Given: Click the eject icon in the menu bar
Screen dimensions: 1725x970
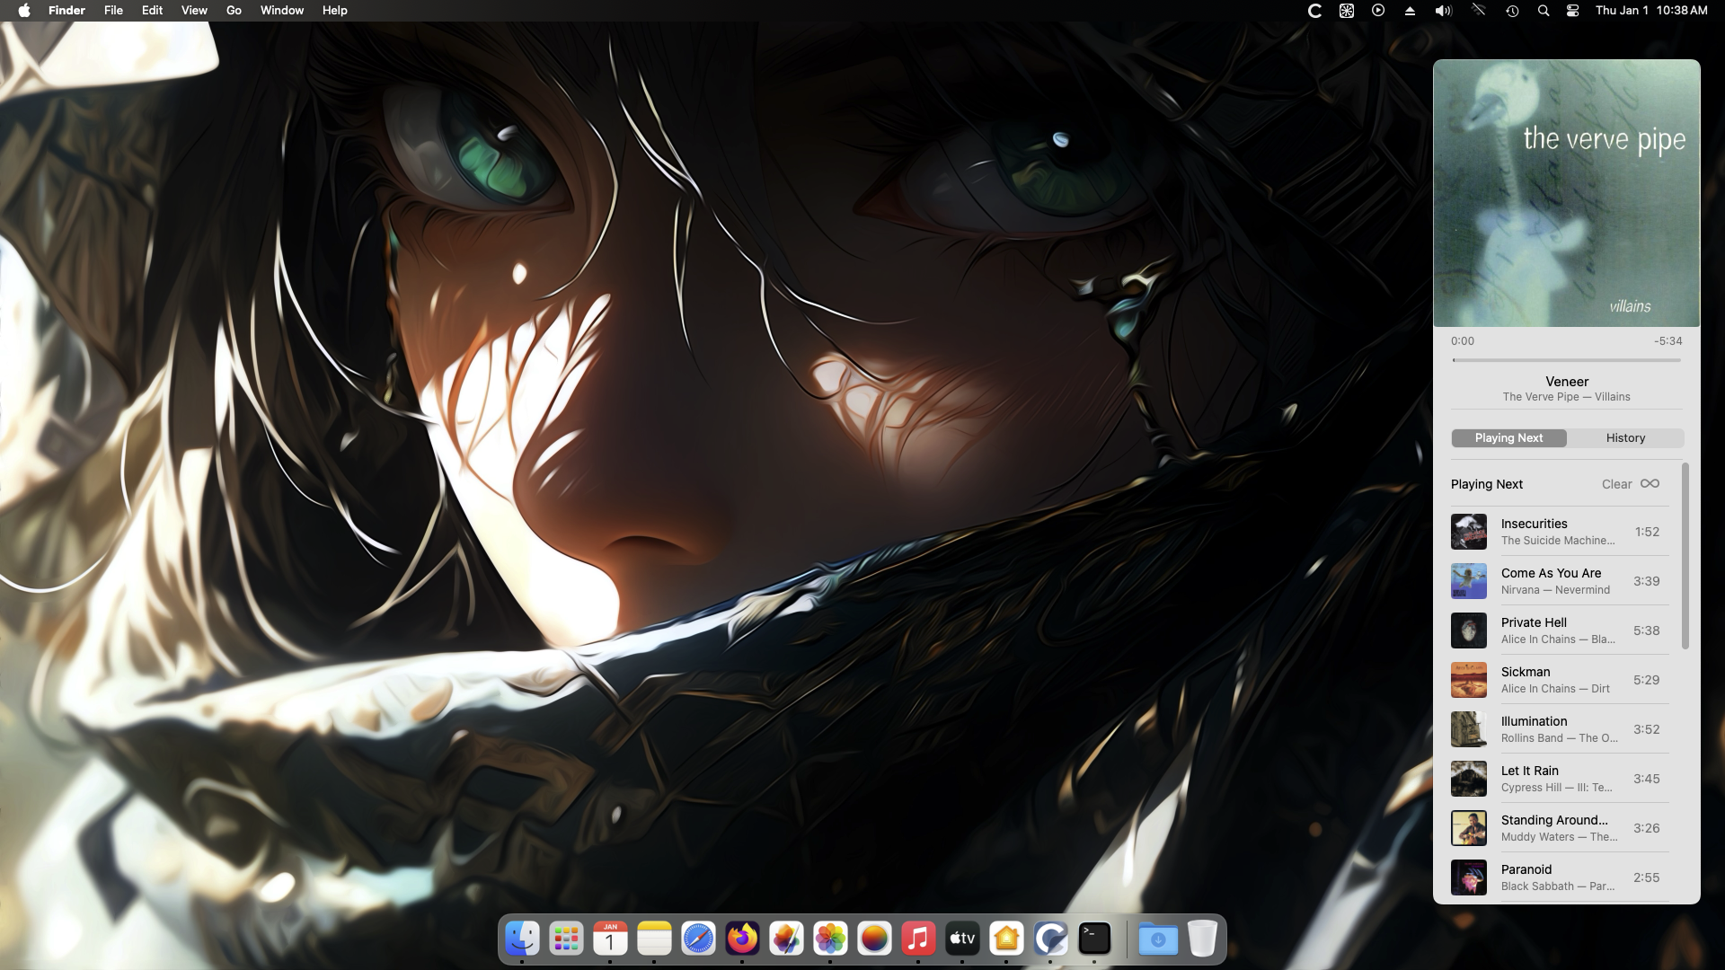Looking at the screenshot, I should (x=1410, y=11).
